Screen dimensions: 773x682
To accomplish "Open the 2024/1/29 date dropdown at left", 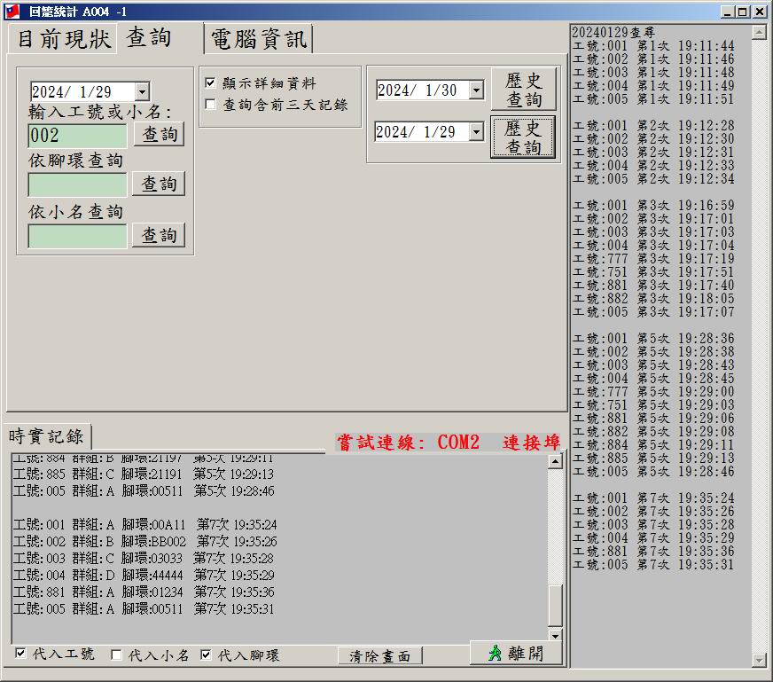I will click(143, 92).
